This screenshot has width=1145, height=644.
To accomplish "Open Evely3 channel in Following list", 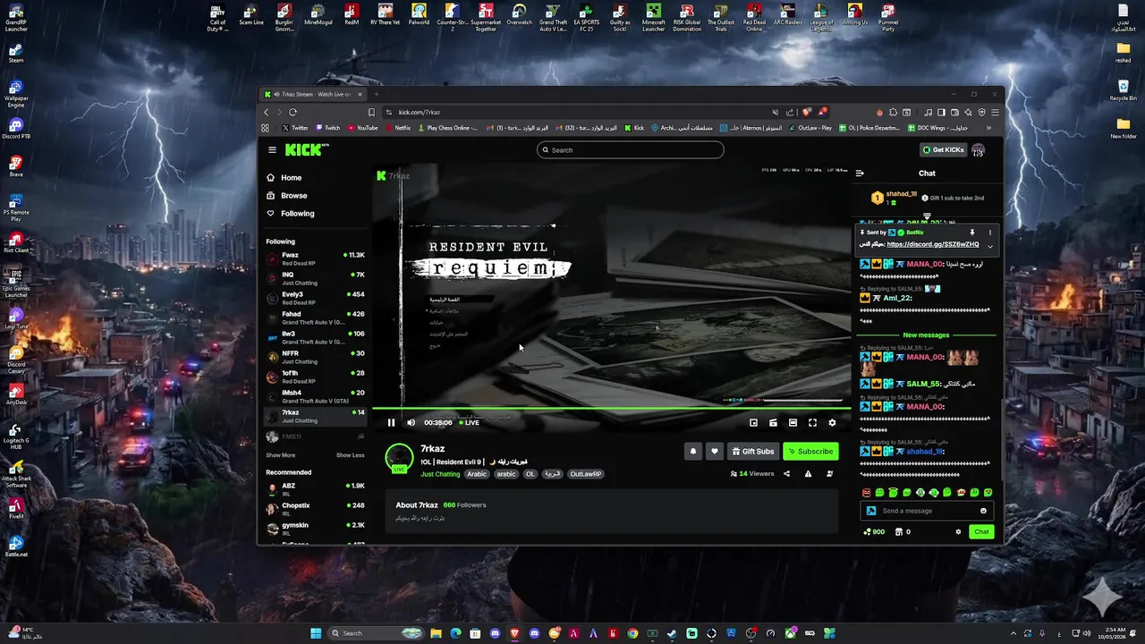I will 316,298.
